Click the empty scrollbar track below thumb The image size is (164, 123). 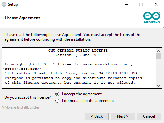click(158, 71)
